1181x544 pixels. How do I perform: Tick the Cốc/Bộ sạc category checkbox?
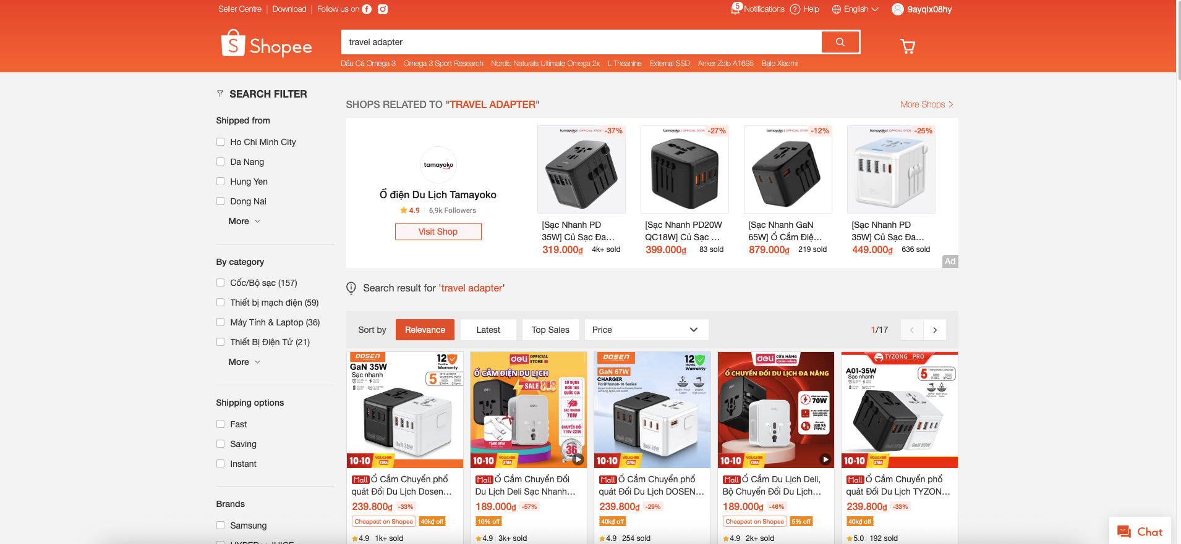click(220, 283)
